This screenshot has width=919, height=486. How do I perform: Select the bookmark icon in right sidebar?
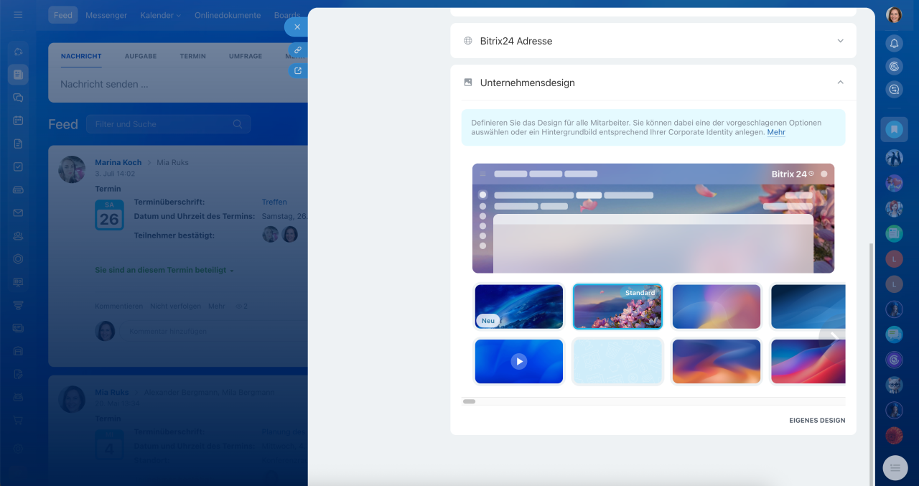(894, 129)
